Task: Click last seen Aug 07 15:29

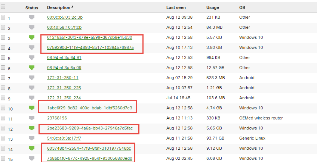Action: (179, 78)
